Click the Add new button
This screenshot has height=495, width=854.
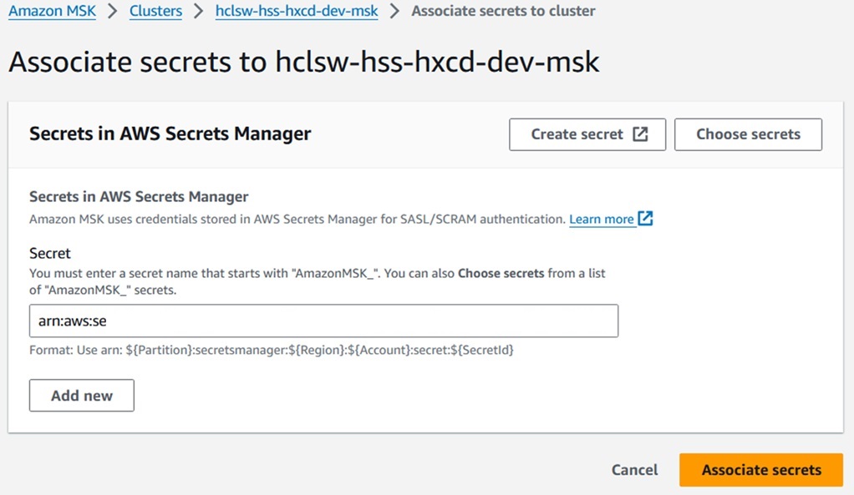coord(82,396)
